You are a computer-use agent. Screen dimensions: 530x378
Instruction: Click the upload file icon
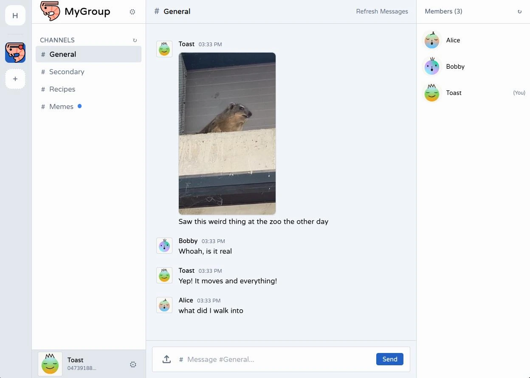pyautogui.click(x=166, y=359)
